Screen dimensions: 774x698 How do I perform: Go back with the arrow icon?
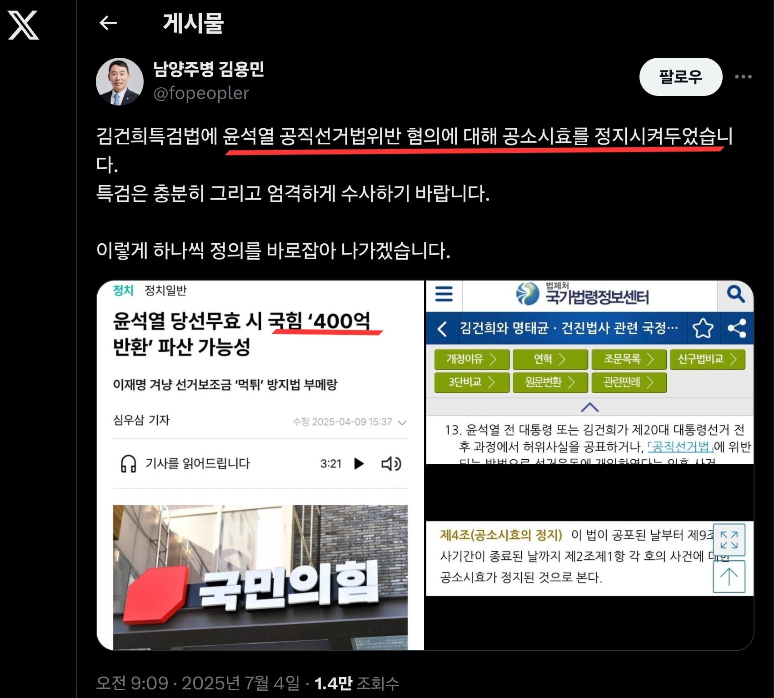[x=108, y=23]
